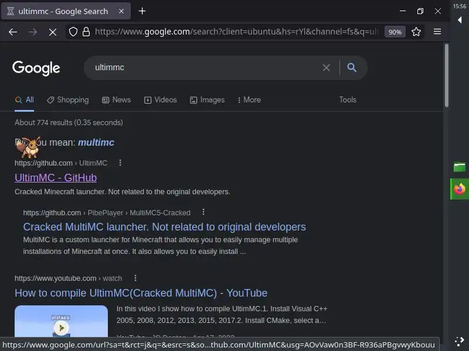Follow the multimc suggestion link
Viewport: 469px width, 351px height.
[96, 142]
